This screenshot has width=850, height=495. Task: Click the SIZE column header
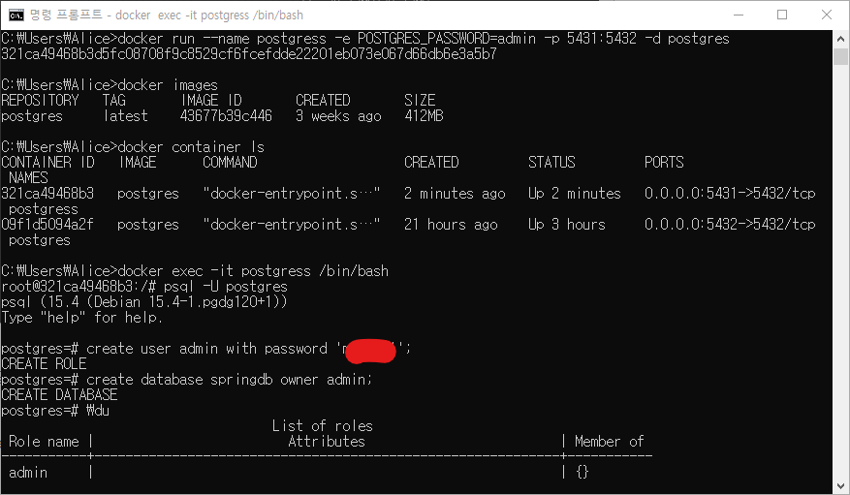tap(420, 101)
